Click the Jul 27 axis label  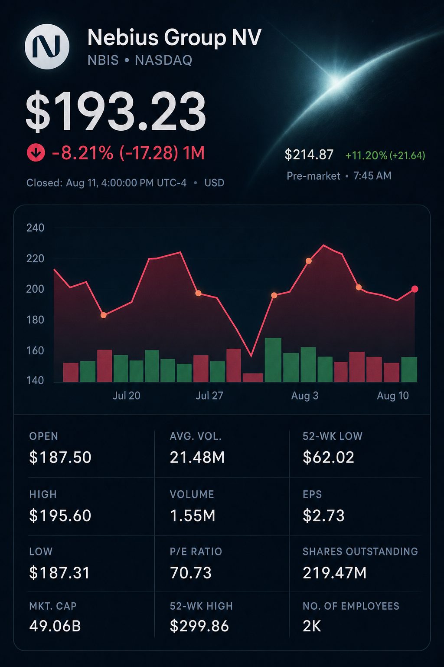[x=209, y=396]
